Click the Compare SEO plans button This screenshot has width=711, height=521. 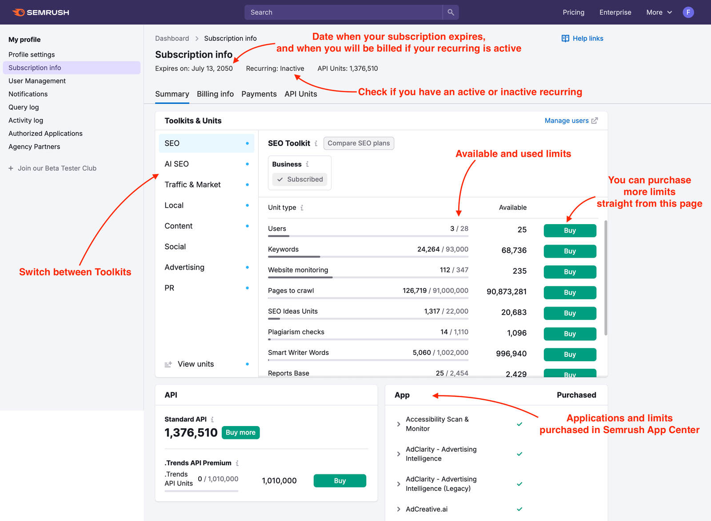click(x=359, y=143)
